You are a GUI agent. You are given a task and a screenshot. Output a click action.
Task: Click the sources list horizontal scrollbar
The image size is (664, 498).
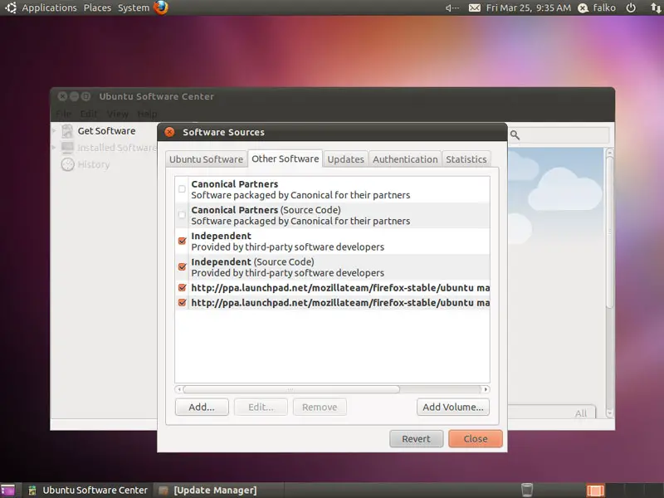point(291,389)
